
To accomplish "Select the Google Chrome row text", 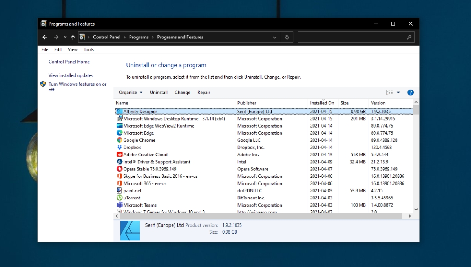I will point(139,140).
